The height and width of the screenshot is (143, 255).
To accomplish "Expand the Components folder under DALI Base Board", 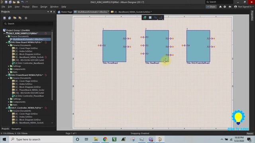I will click(x=9, y=69).
